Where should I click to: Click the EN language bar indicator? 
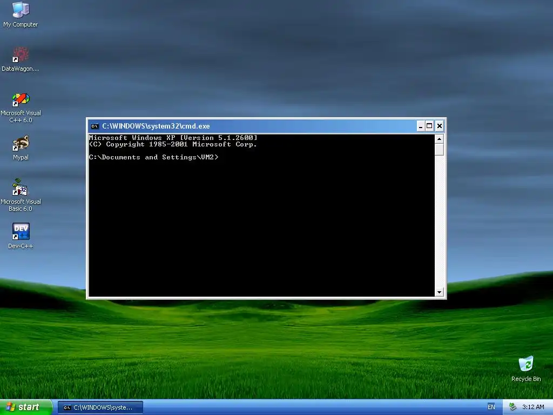click(x=491, y=407)
